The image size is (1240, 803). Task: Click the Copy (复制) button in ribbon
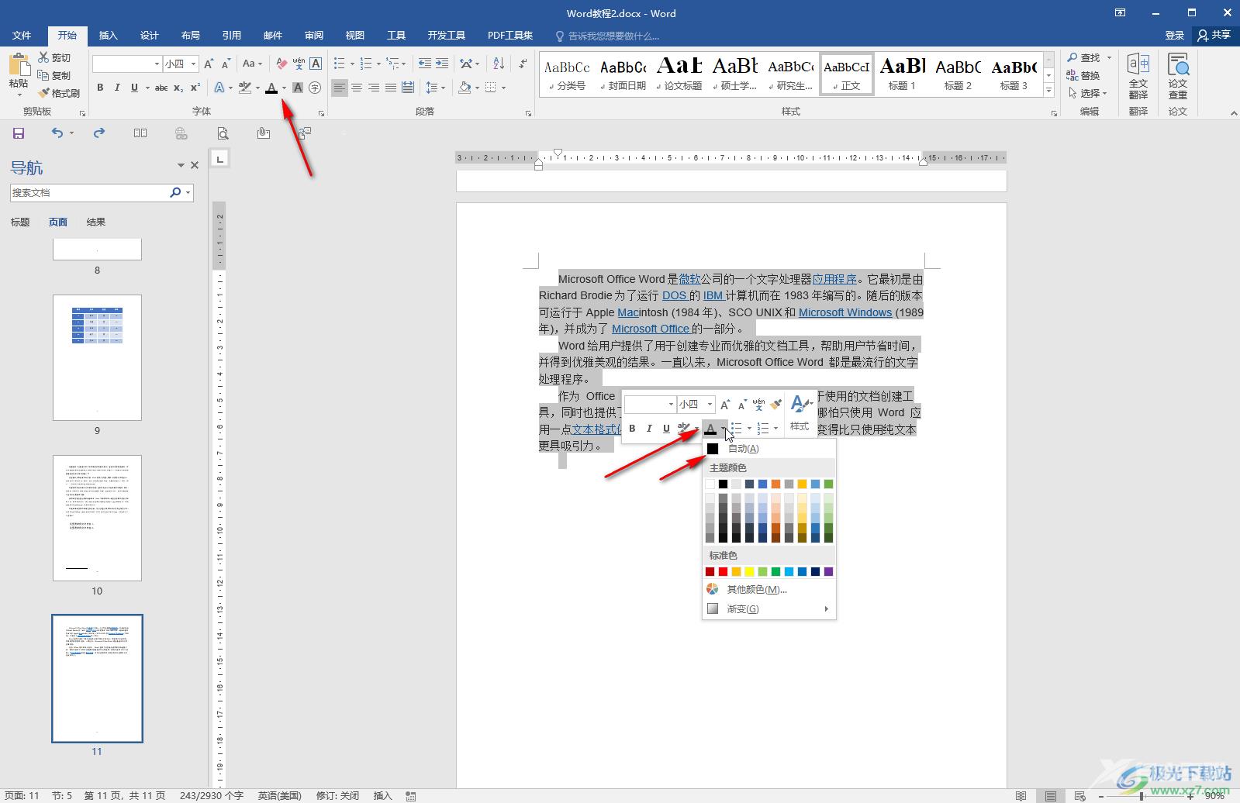[55, 75]
